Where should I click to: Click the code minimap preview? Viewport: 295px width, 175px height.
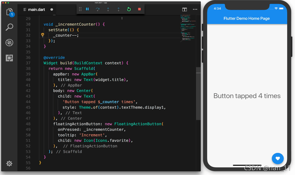[x=188, y=28]
